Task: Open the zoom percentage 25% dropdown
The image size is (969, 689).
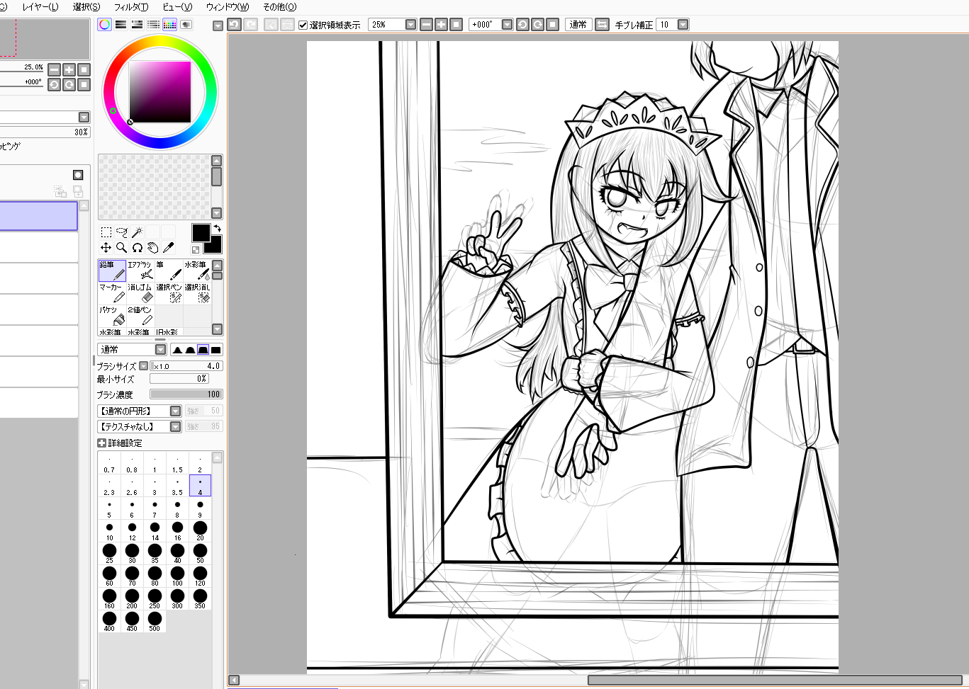Action: pyautogui.click(x=410, y=25)
